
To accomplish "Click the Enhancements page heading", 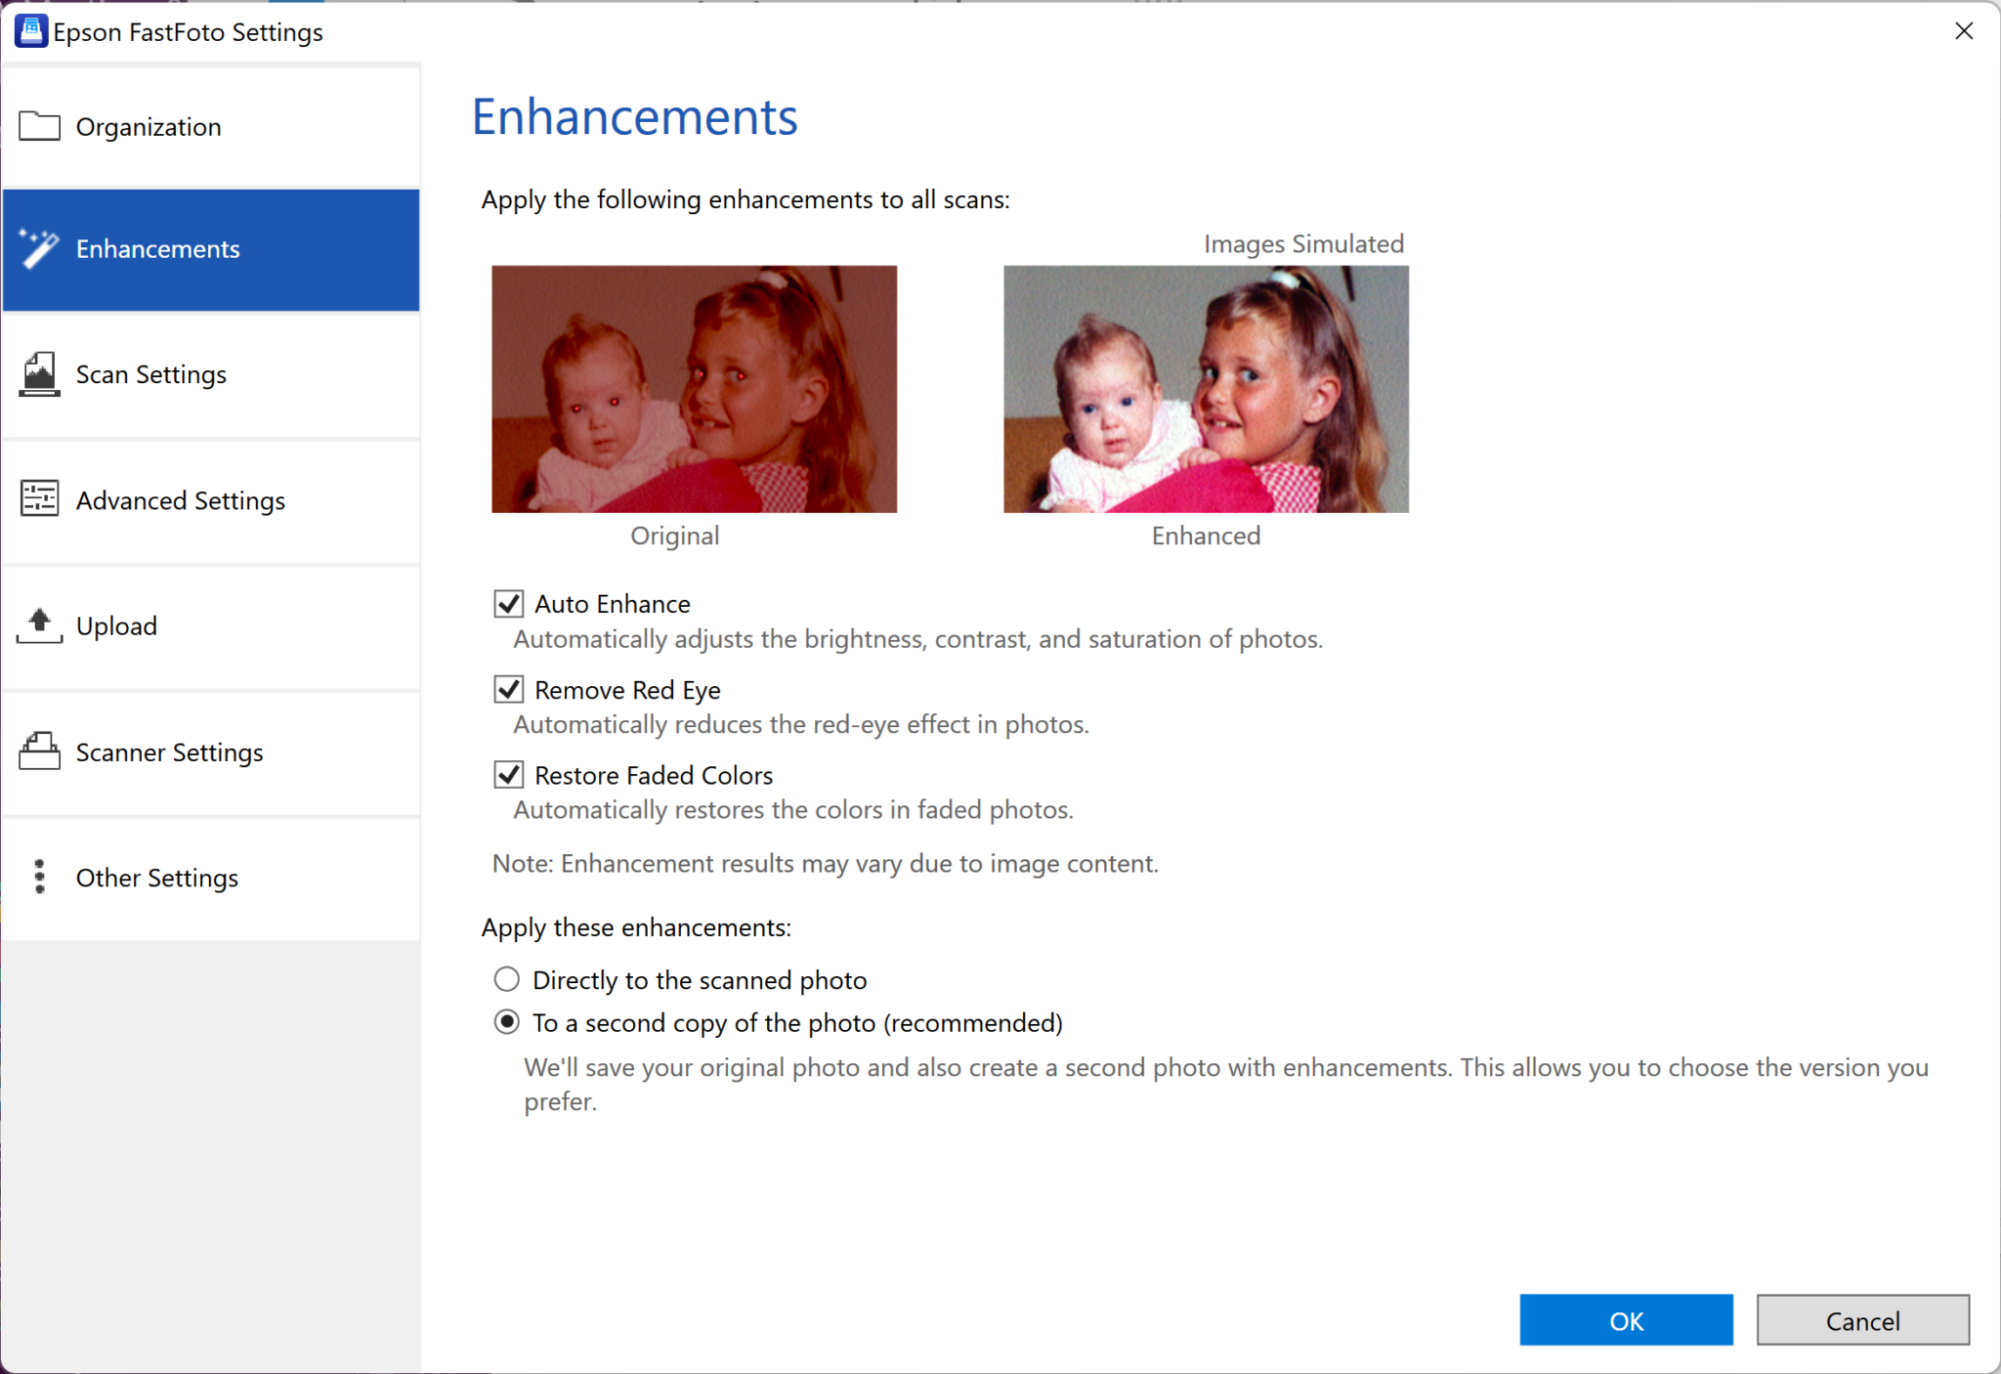I will [x=635, y=117].
